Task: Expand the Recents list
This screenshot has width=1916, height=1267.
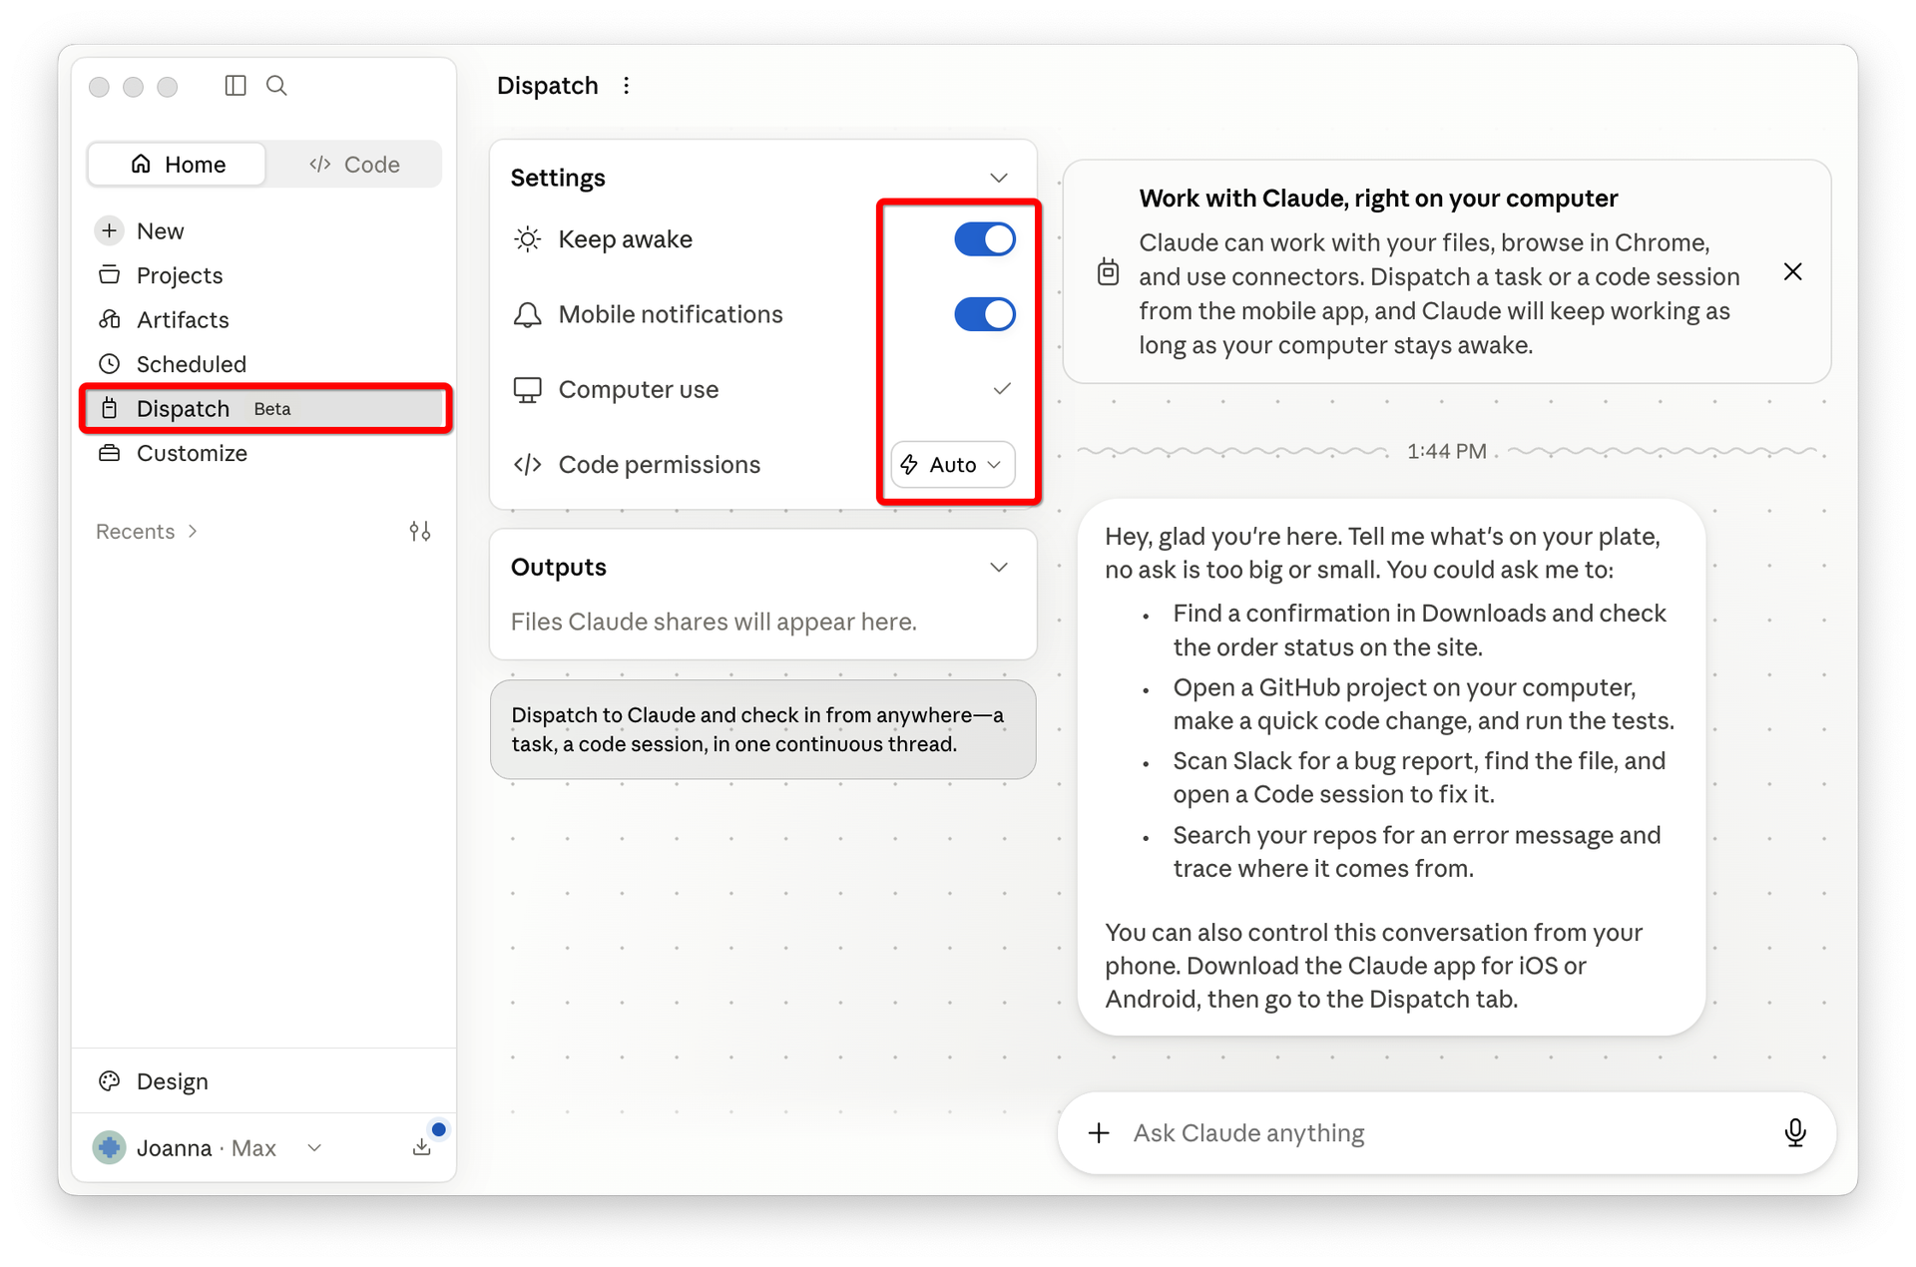Action: [146, 532]
